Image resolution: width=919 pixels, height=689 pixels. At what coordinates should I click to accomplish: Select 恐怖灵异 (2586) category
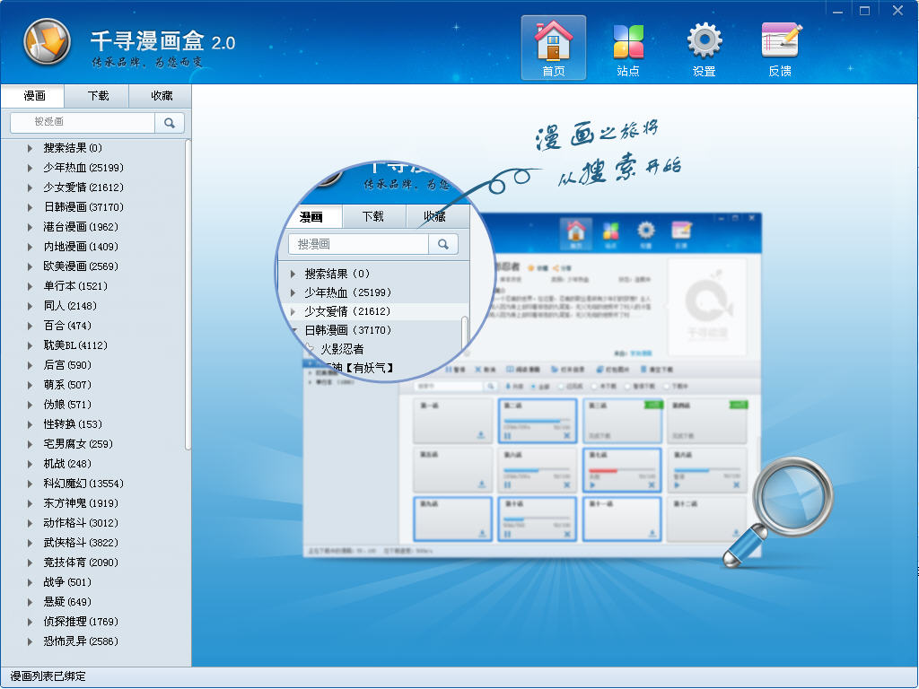click(x=81, y=641)
